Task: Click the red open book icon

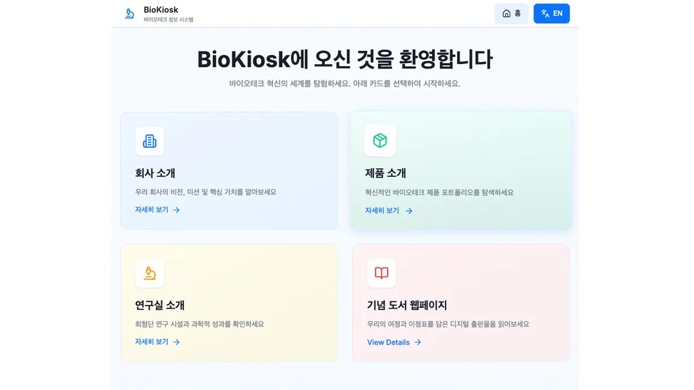Action: (x=381, y=273)
